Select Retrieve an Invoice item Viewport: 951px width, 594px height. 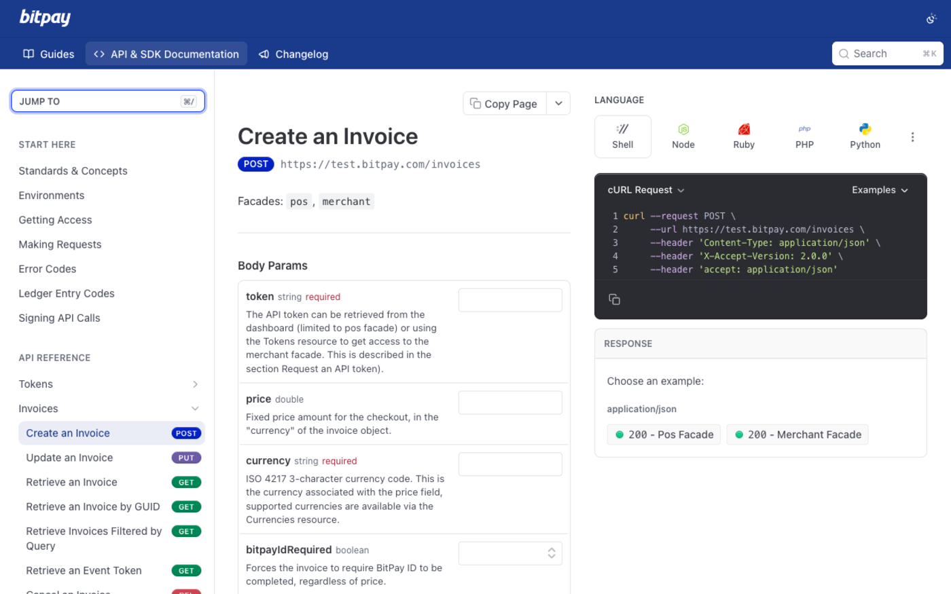coord(111,482)
